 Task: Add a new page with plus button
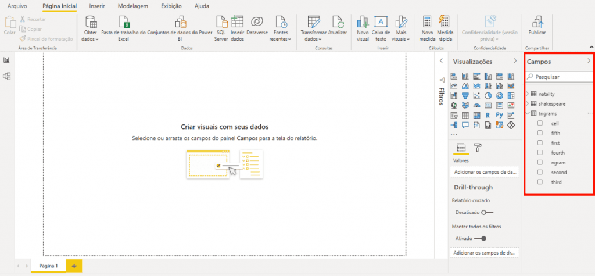point(74,265)
